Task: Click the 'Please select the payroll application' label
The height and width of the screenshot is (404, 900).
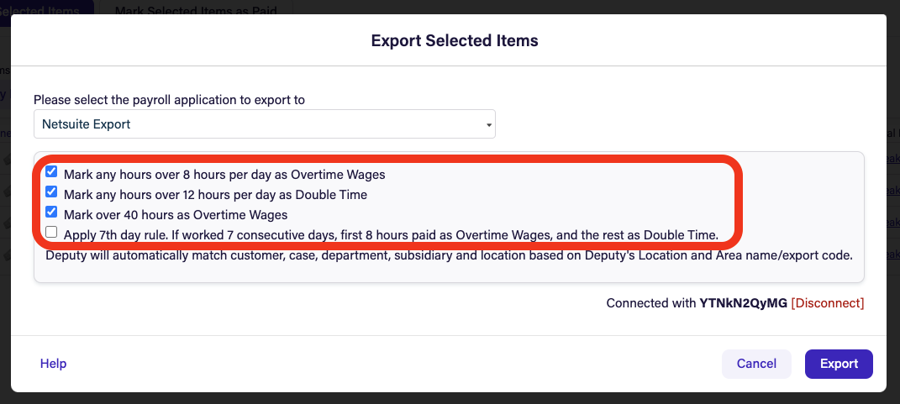Action: (169, 100)
